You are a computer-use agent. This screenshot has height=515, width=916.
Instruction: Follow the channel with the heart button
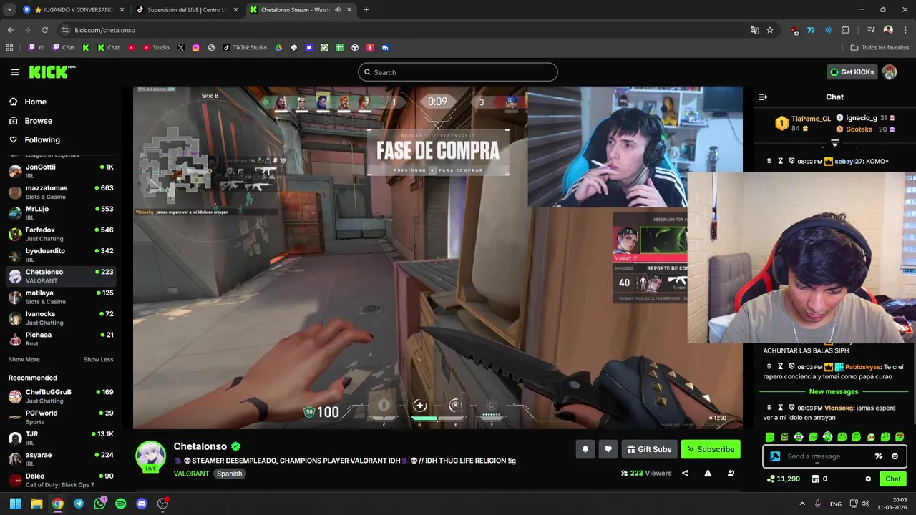click(608, 449)
